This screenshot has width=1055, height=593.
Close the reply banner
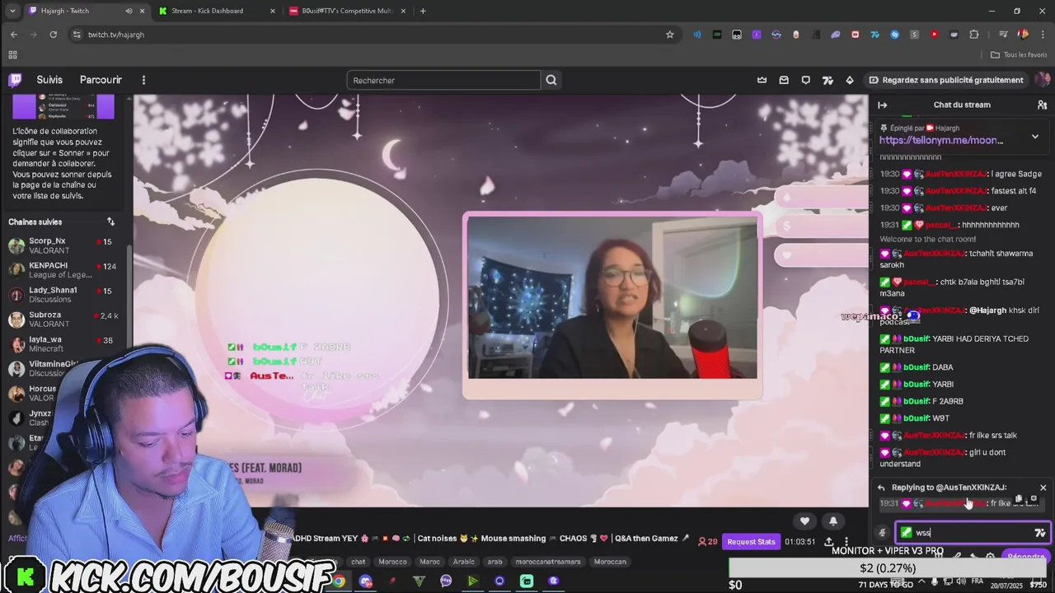[1043, 488]
